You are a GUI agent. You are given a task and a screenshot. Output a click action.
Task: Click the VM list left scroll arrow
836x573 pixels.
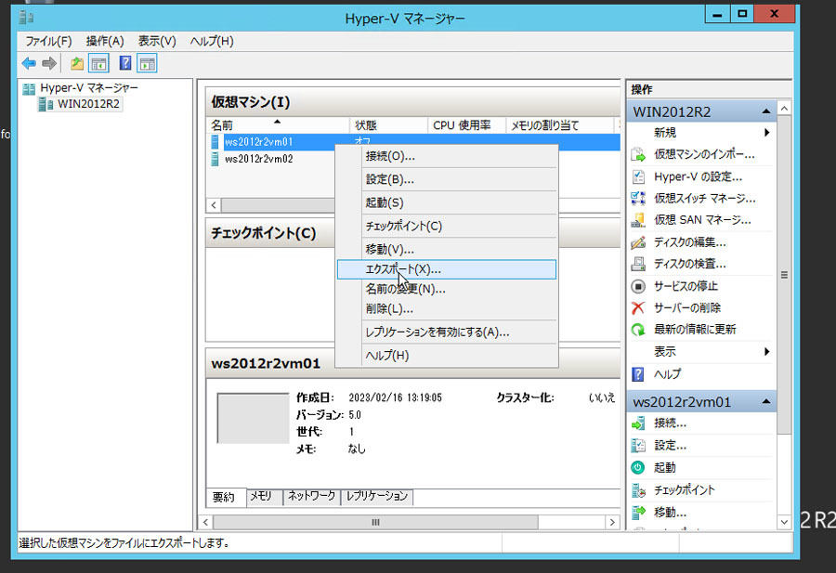point(214,205)
